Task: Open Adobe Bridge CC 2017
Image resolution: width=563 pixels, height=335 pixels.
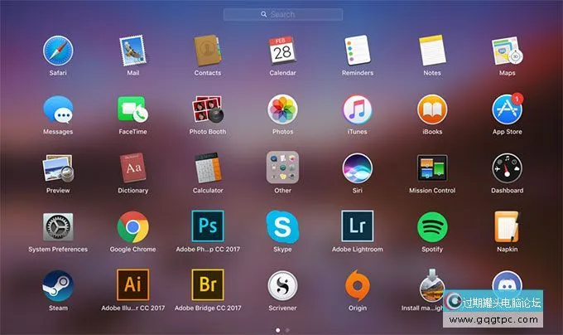Action: [208, 285]
